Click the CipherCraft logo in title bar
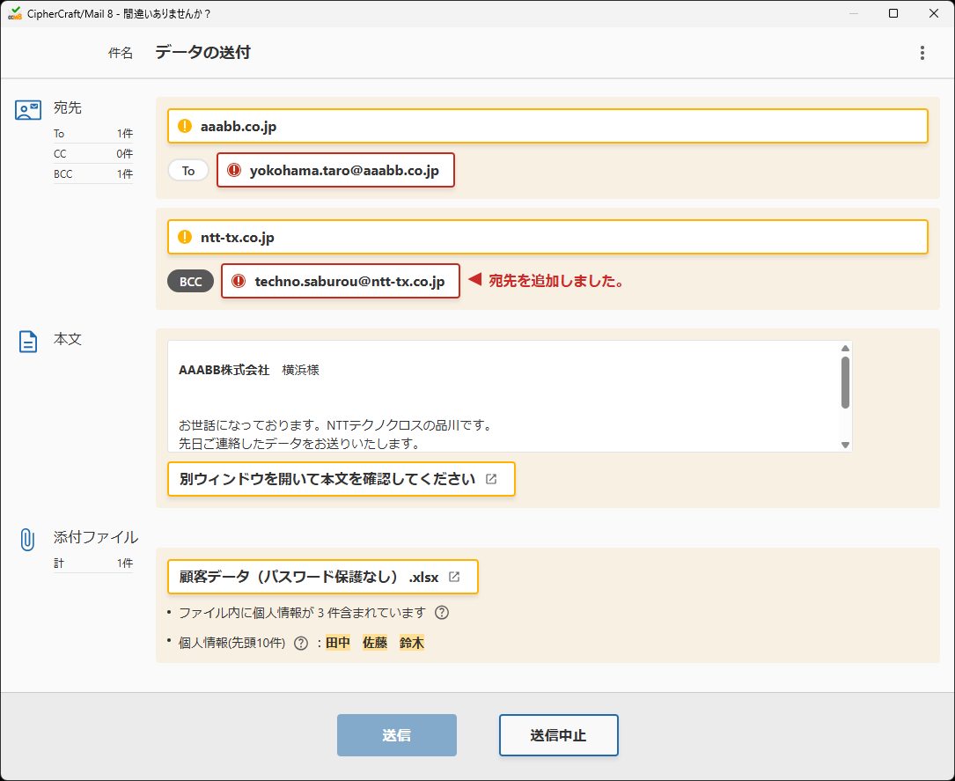 pyautogui.click(x=14, y=13)
